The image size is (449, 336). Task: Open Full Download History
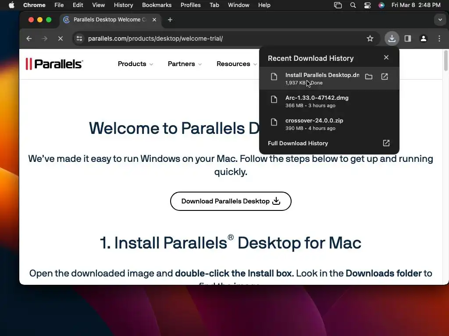coord(329,143)
